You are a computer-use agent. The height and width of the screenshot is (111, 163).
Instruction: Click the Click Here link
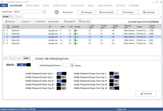pos(68,12)
